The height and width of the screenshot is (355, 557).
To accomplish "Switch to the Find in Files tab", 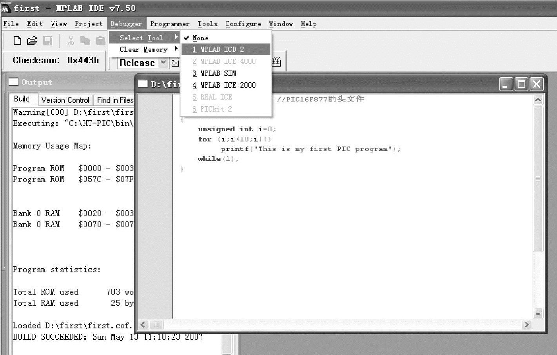I will click(114, 100).
